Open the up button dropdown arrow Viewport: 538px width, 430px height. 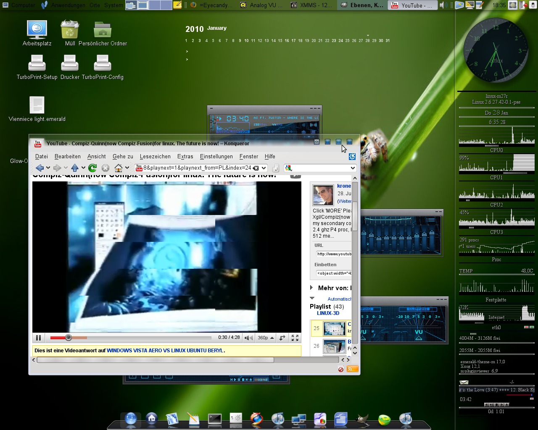(x=83, y=168)
